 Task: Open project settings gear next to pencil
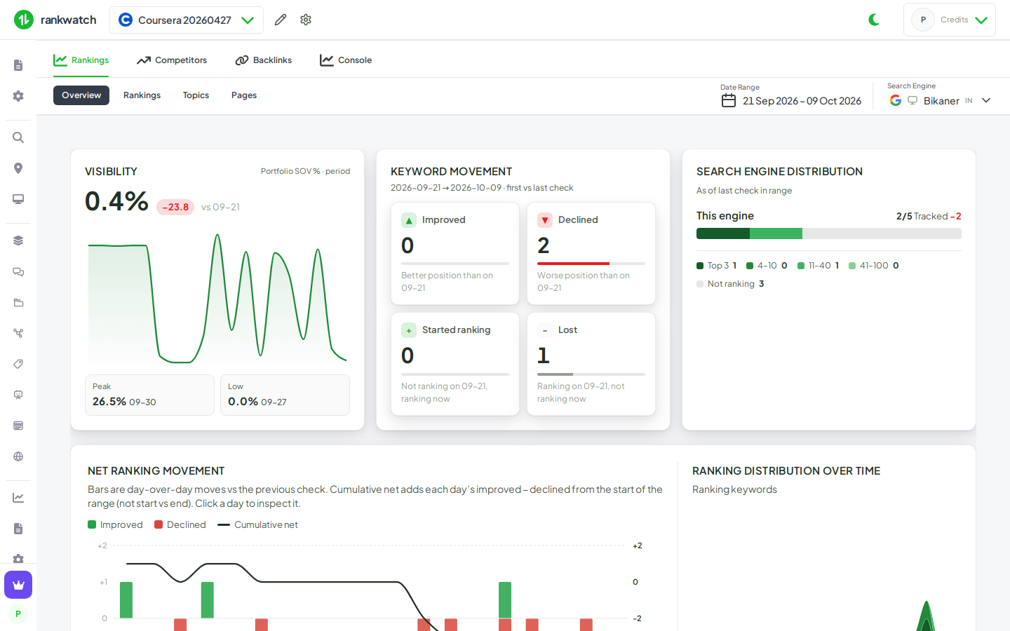(x=306, y=20)
